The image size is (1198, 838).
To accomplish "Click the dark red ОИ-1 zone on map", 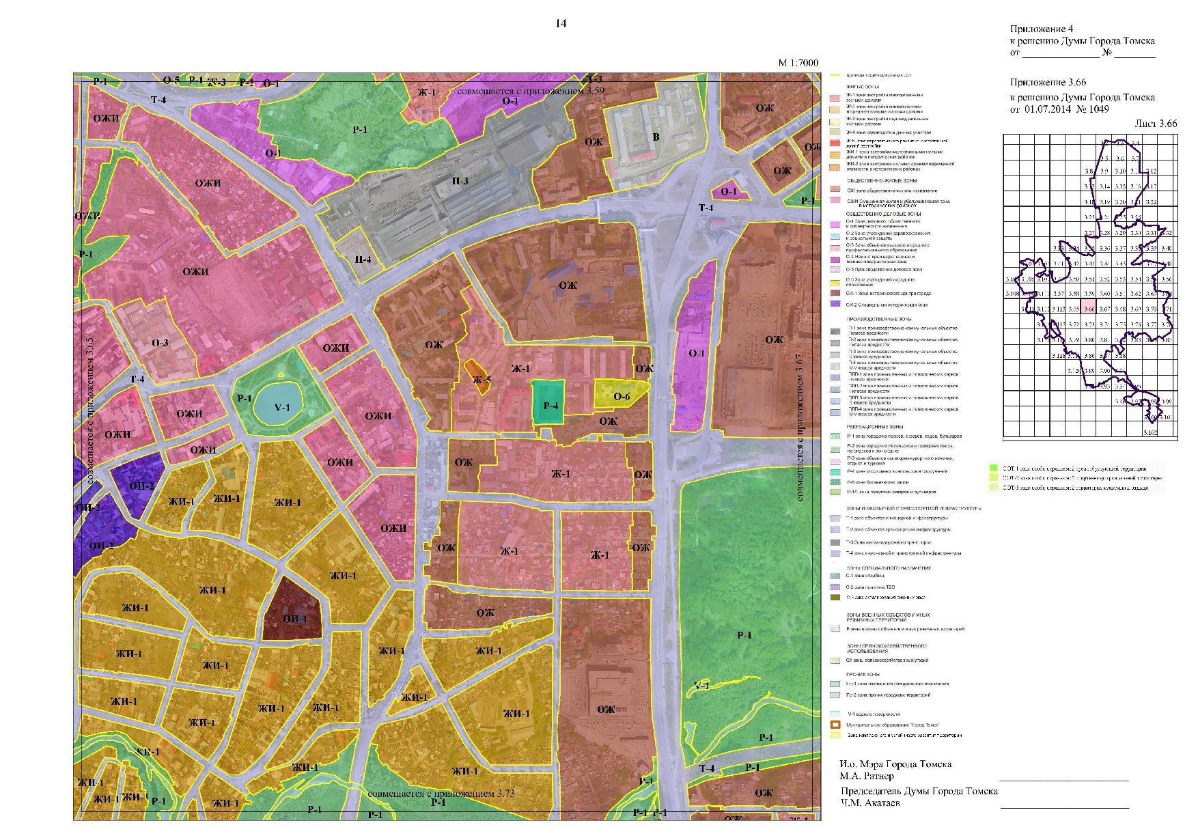I will pyautogui.click(x=293, y=610).
